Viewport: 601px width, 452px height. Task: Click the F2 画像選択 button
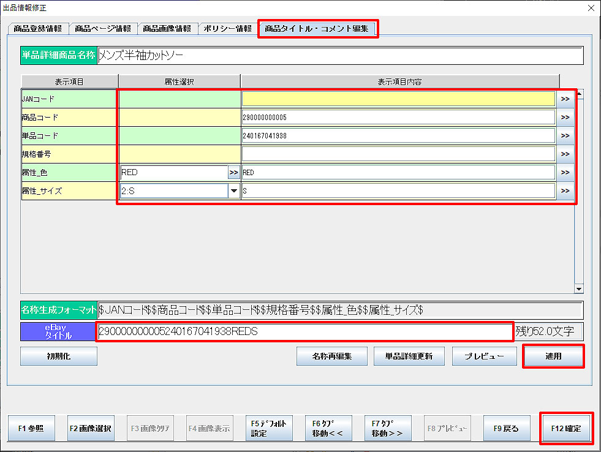click(x=90, y=428)
